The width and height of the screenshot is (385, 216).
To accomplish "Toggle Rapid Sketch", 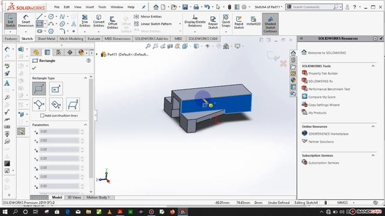I will click(x=239, y=23).
